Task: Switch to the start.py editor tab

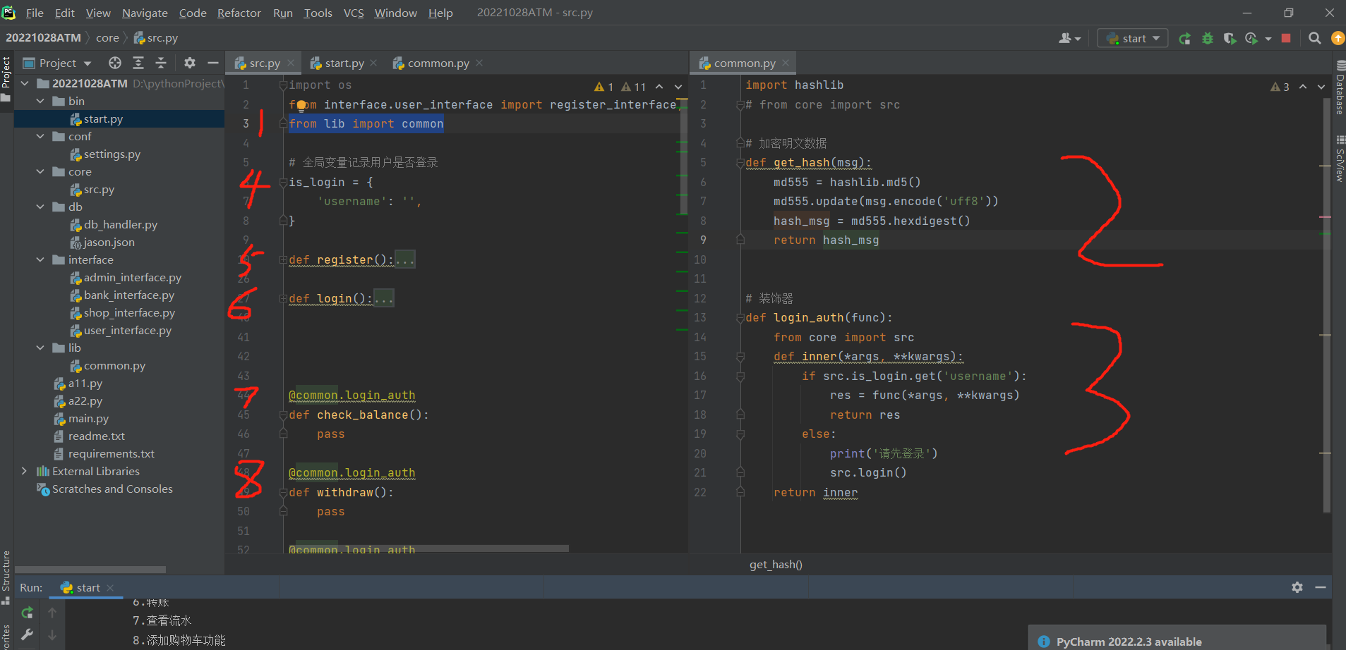Action: pos(344,63)
